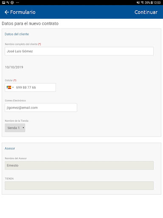This screenshot has height=218, width=163.
Task: Focus the Correo Electrónico email field
Action: pyautogui.click(x=41, y=108)
